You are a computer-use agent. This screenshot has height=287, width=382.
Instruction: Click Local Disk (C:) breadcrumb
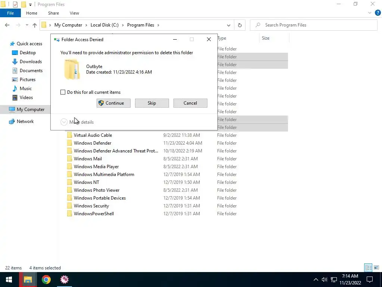click(x=104, y=25)
